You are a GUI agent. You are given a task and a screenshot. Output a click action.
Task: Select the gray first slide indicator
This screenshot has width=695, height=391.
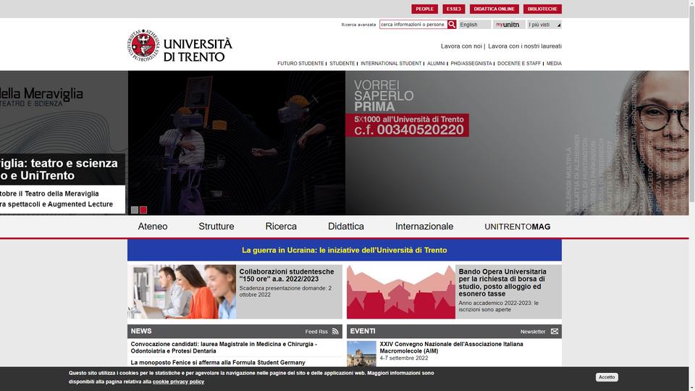[x=135, y=210]
